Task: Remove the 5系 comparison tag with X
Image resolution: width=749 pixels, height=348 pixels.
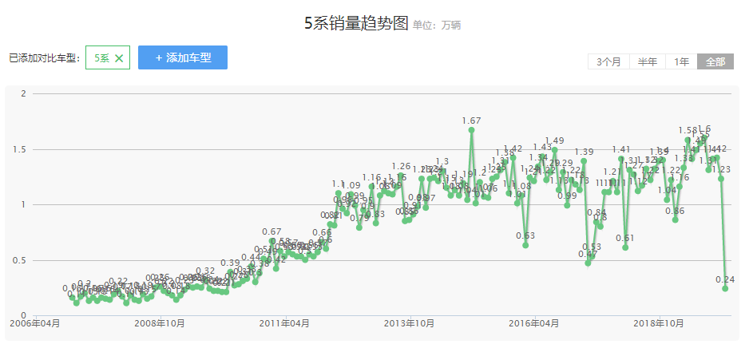Action: (119, 58)
